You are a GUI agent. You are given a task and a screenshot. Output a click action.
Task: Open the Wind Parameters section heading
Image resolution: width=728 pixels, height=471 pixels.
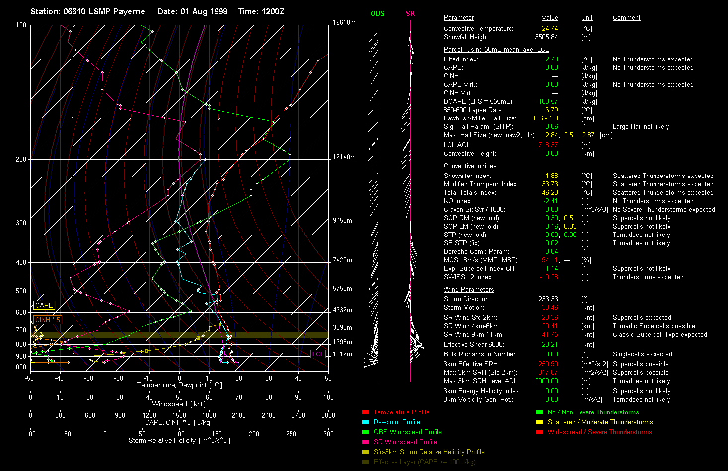pos(469,289)
